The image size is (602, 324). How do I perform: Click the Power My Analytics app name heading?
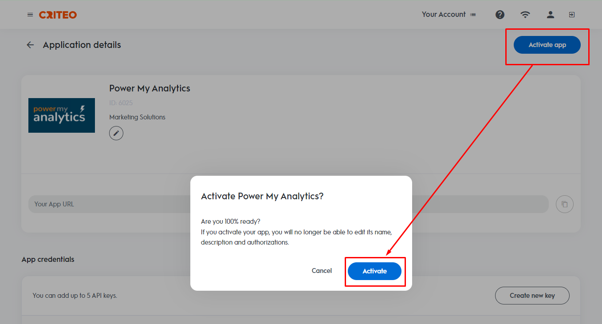coord(150,88)
